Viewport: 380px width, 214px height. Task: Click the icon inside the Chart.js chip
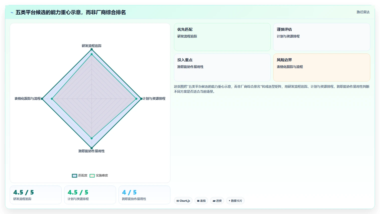(178, 201)
